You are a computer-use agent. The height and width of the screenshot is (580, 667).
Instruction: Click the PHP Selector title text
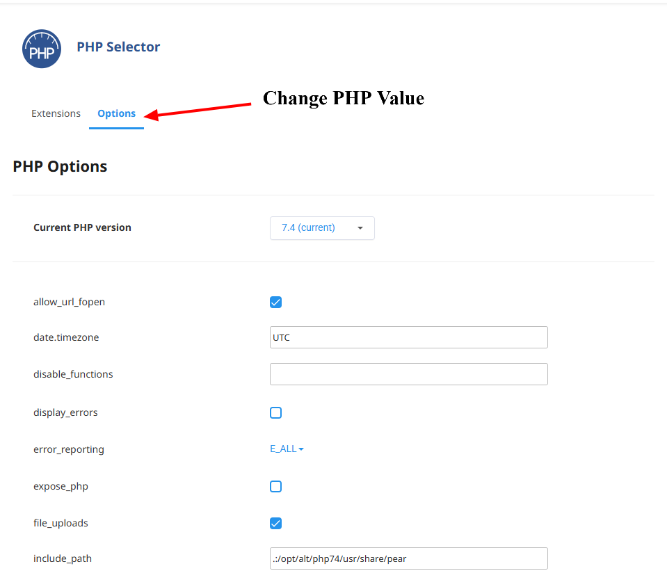pyautogui.click(x=118, y=47)
